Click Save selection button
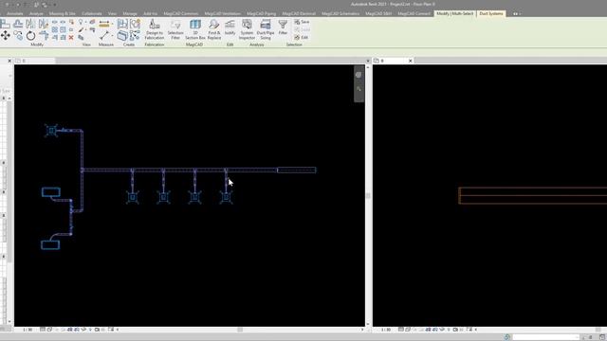The width and height of the screenshot is (607, 341). coord(302,22)
